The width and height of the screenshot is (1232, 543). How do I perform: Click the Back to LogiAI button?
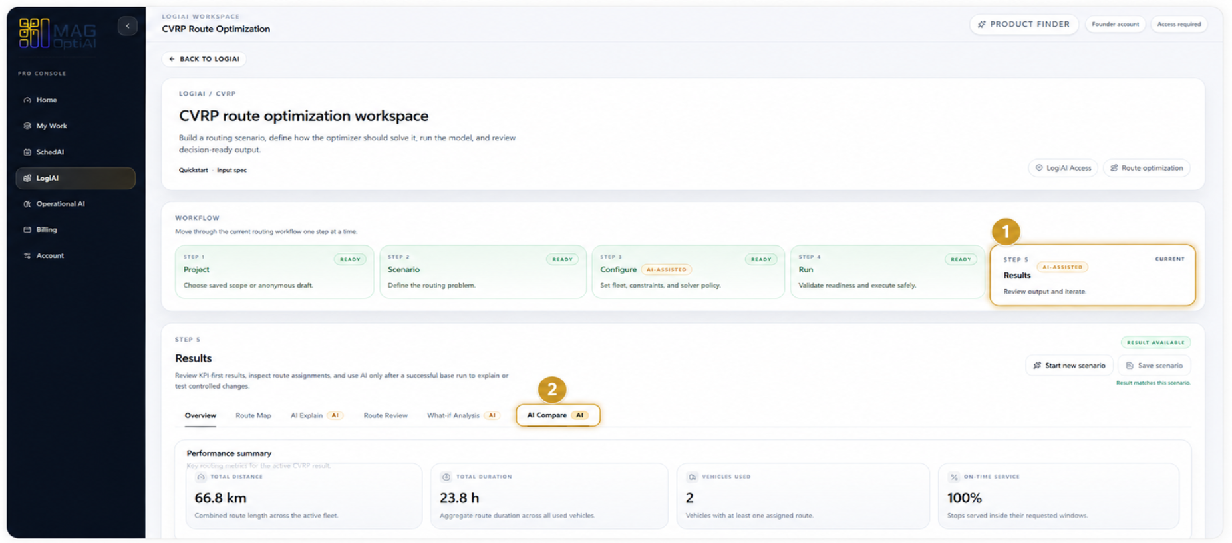pyautogui.click(x=204, y=59)
